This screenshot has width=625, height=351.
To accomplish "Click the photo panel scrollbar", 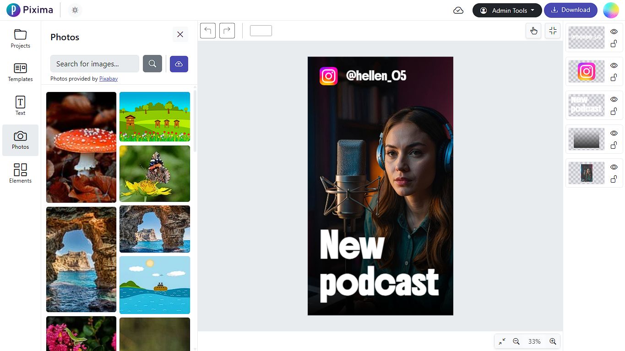I will (x=195, y=121).
